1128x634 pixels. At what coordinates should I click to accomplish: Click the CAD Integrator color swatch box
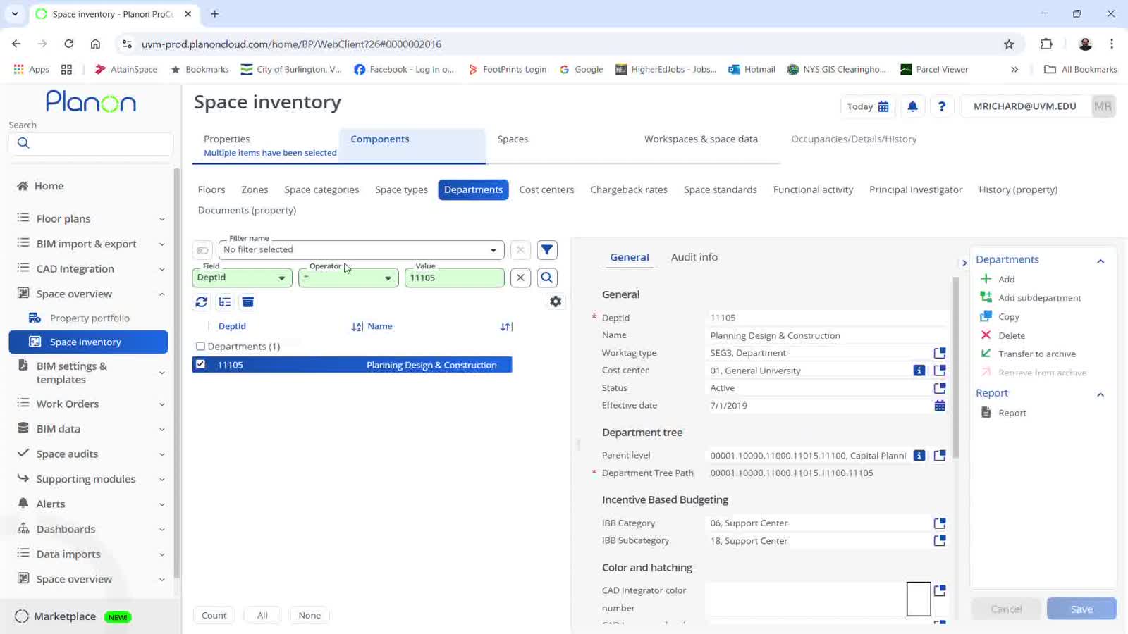[918, 599]
